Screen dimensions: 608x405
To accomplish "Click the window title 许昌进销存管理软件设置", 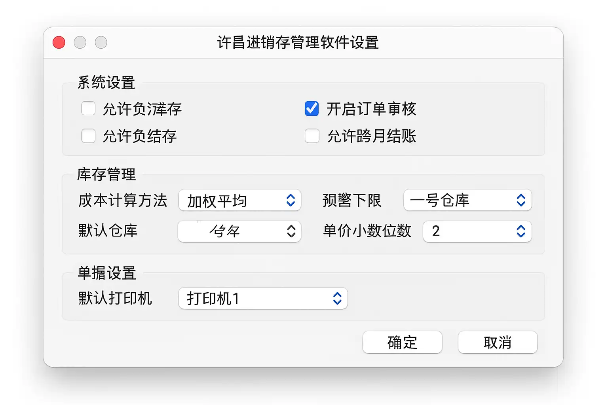I will point(298,43).
